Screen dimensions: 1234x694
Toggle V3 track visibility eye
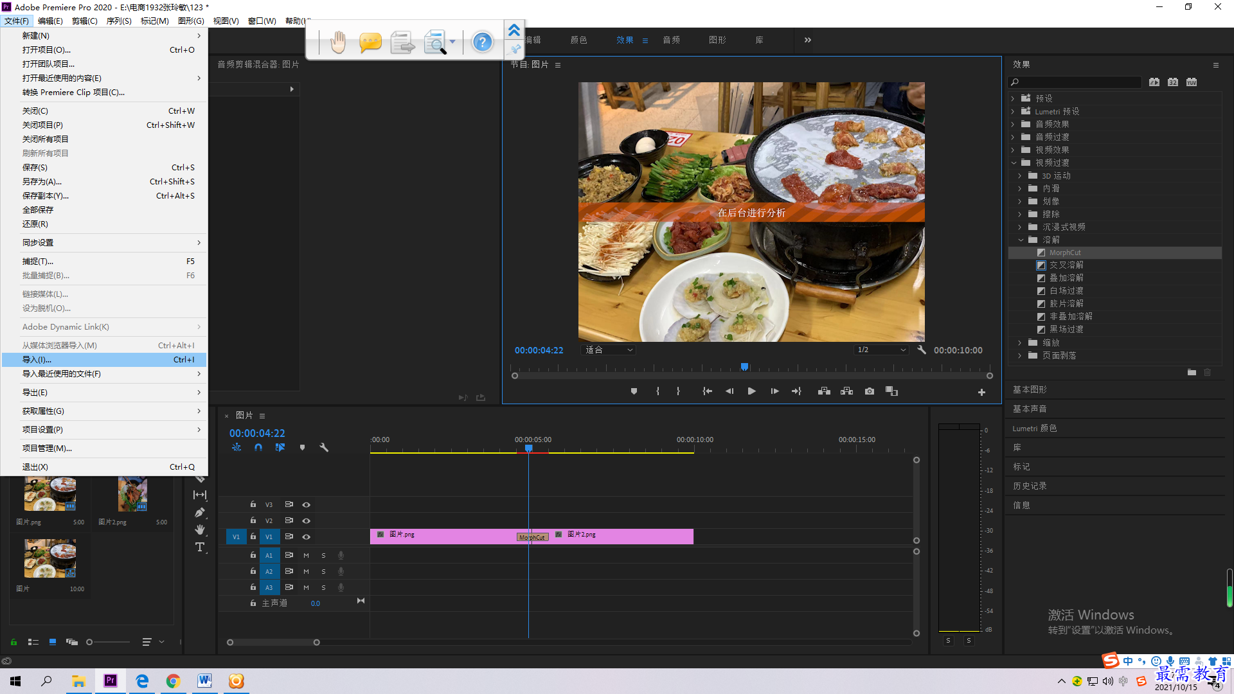pos(307,505)
